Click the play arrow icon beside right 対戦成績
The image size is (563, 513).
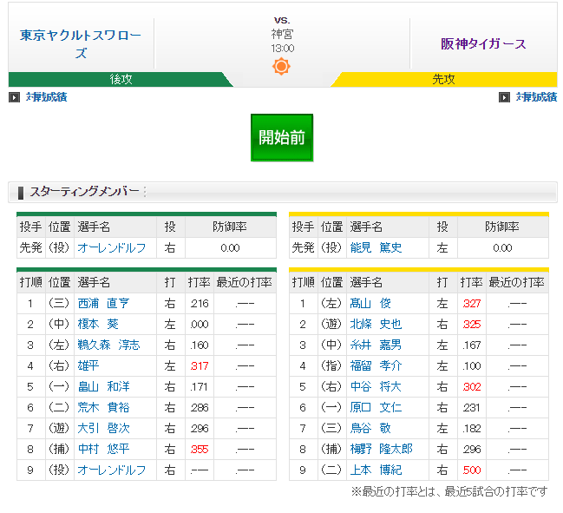tap(504, 97)
